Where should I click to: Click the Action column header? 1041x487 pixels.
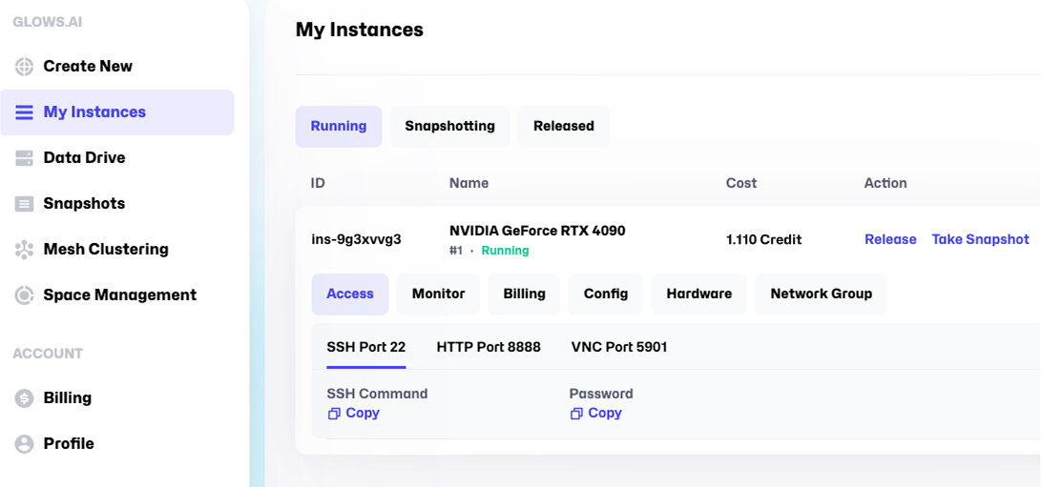point(885,183)
